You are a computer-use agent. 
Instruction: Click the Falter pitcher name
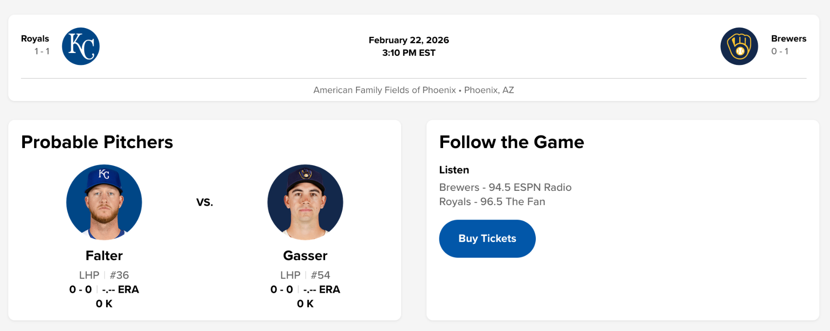point(104,255)
